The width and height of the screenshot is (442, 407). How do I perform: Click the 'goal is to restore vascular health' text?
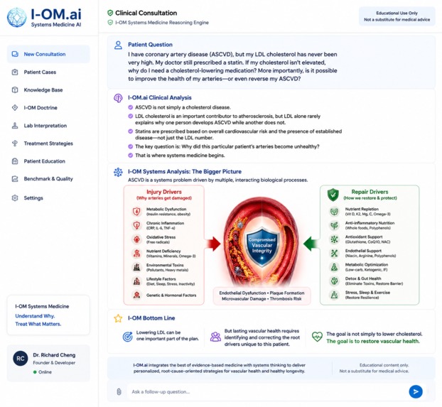373,342
